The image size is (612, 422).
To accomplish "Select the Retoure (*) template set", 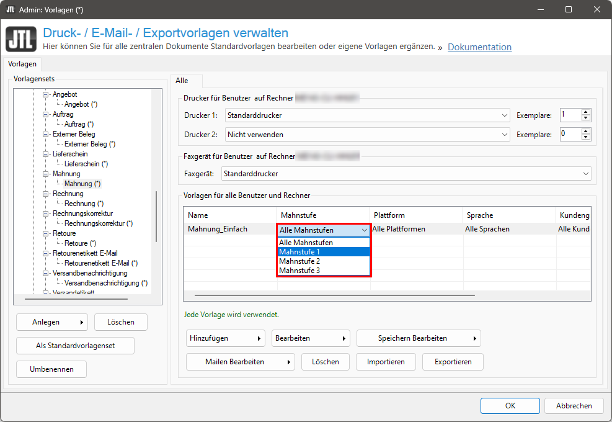I will click(80, 243).
